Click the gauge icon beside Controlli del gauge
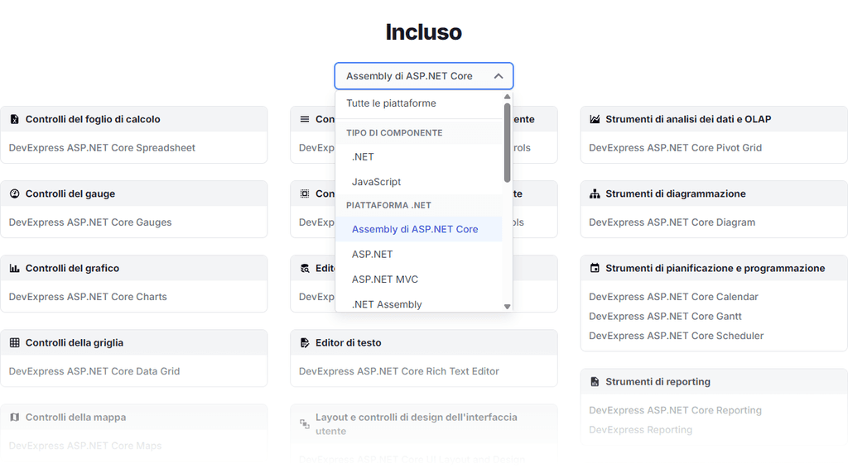Viewport: 848px width, 468px height. click(x=15, y=193)
